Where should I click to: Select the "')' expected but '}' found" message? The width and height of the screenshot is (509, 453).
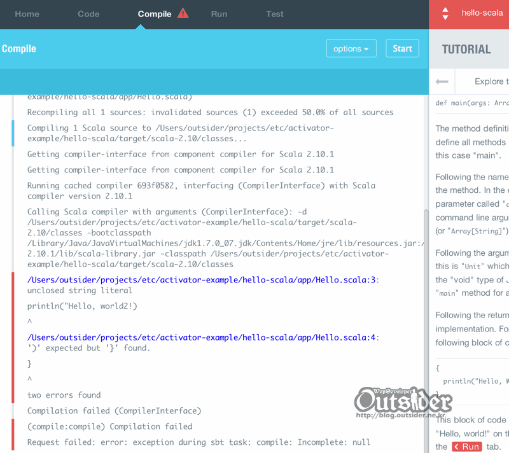(89, 348)
